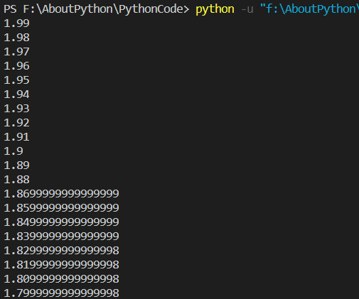This screenshot has height=299, width=359.
Task: Click output line 1.8199999999999998
Action: (61, 265)
